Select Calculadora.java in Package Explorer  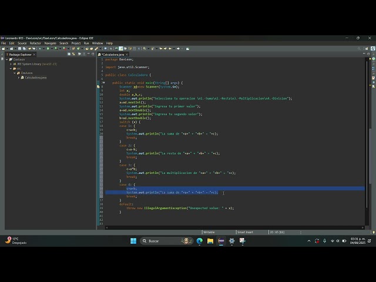click(36, 78)
